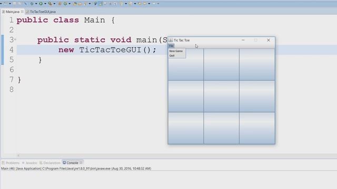Open the Declaration view tab
The image size is (337, 189).
coord(50,163)
